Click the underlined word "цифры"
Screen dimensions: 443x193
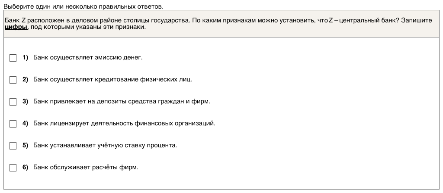tap(16, 27)
